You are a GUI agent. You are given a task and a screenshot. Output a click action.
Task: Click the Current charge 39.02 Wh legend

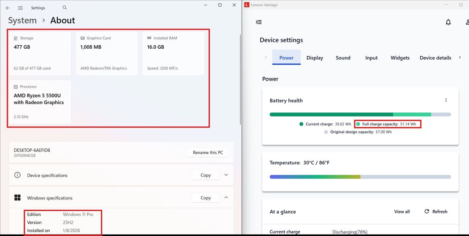point(325,124)
